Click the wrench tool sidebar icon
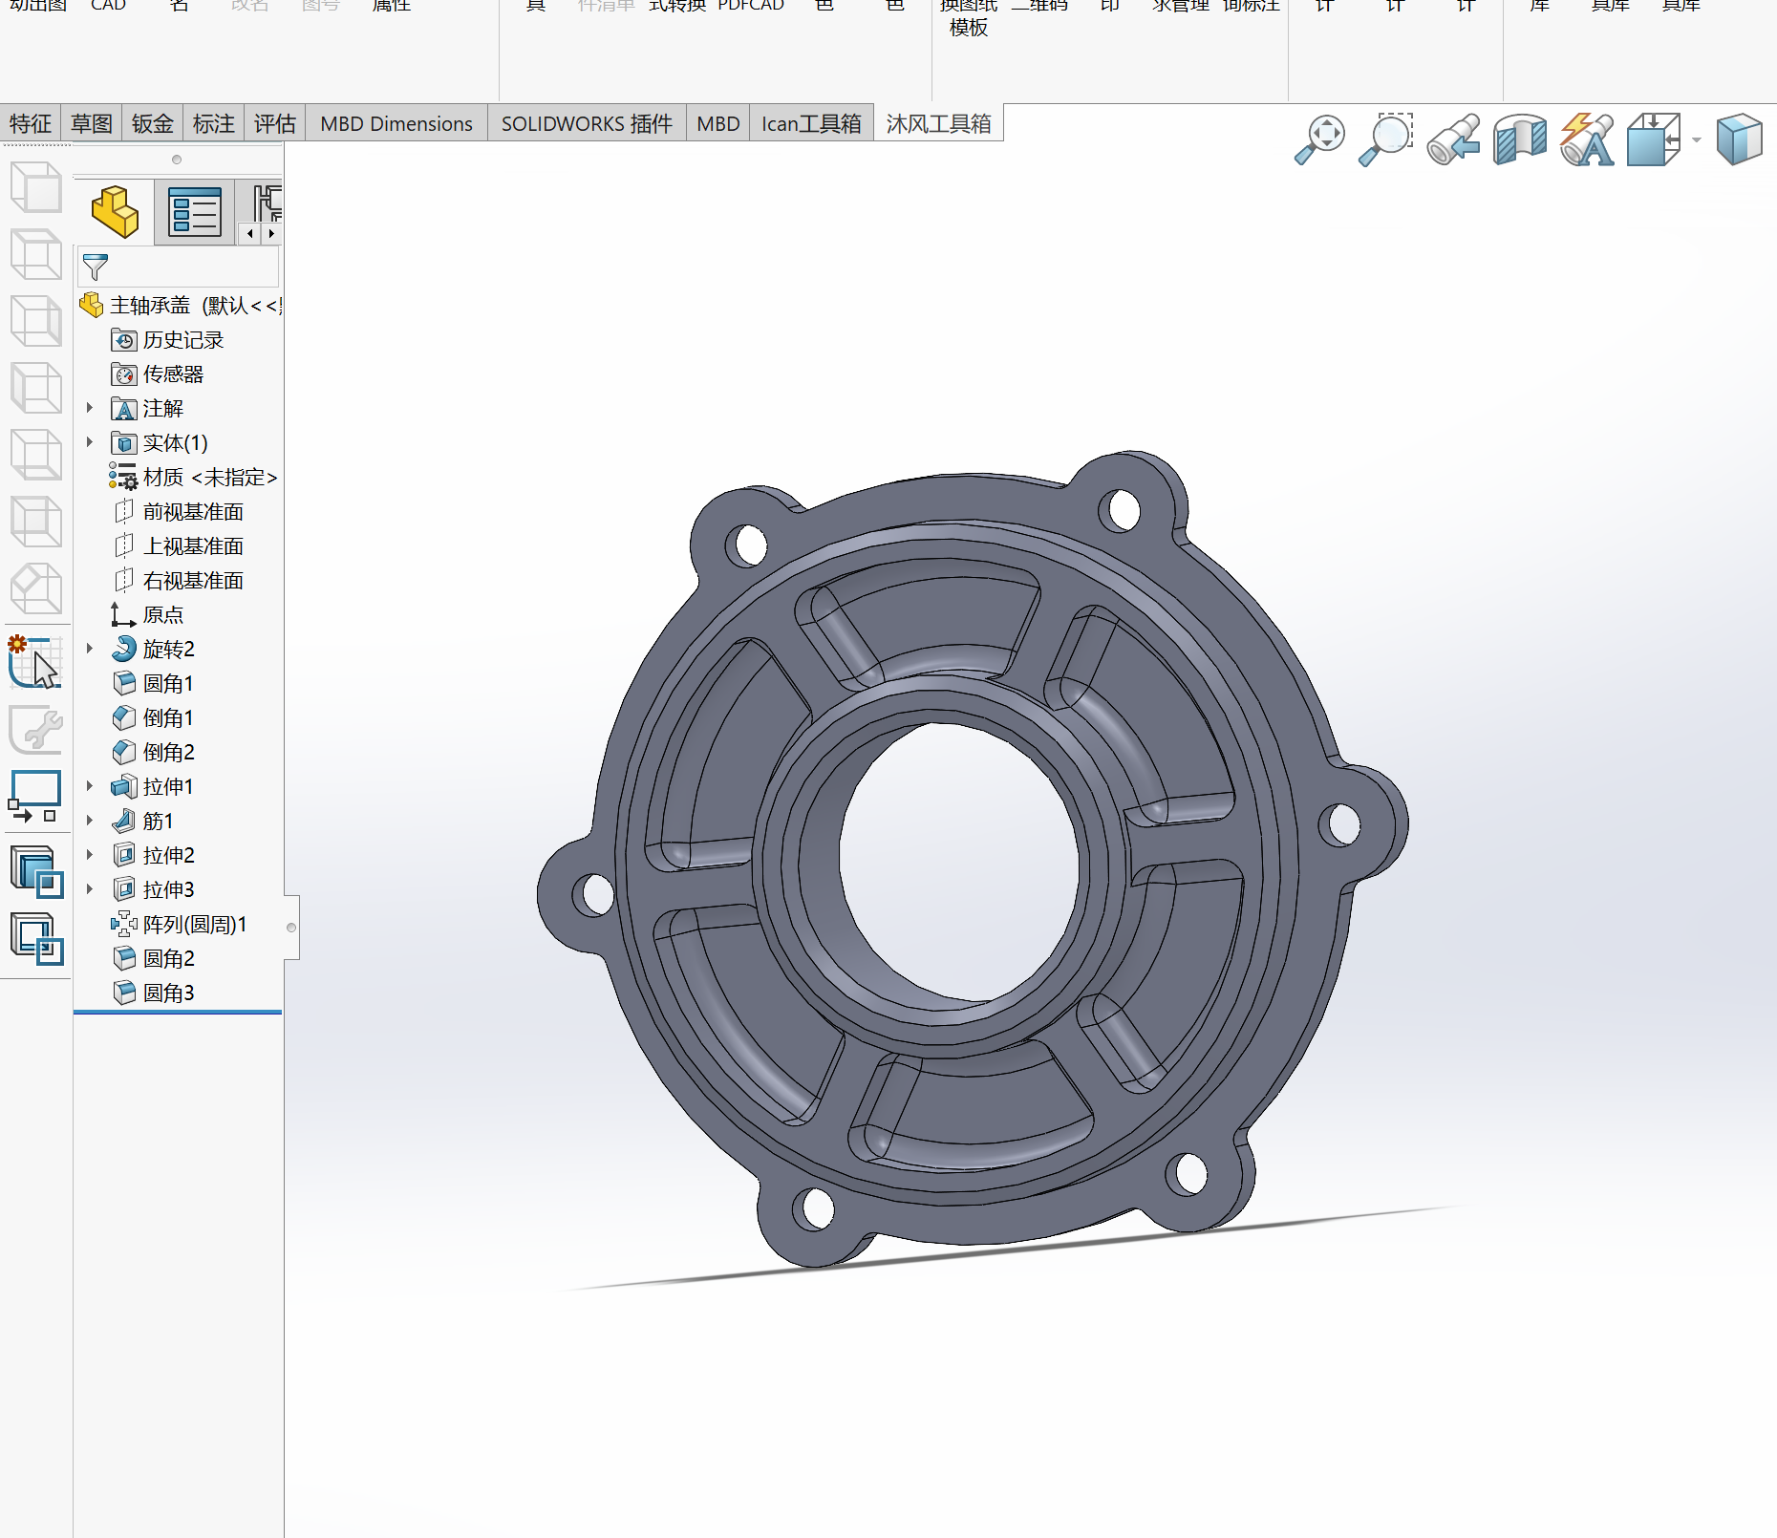1777x1538 pixels. (x=35, y=731)
